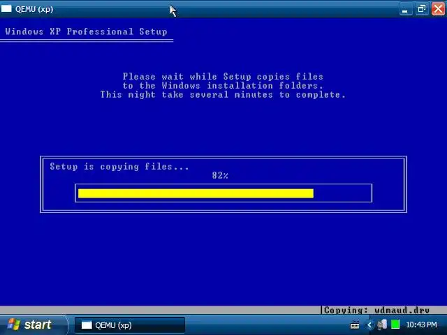Image resolution: width=447 pixels, height=335 pixels.
Task: Open the QEMU window system menu icon
Action: 6,9
